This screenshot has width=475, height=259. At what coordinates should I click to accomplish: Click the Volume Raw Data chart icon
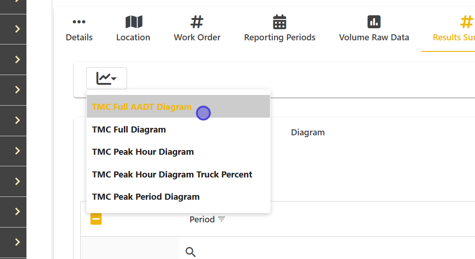pyautogui.click(x=374, y=22)
